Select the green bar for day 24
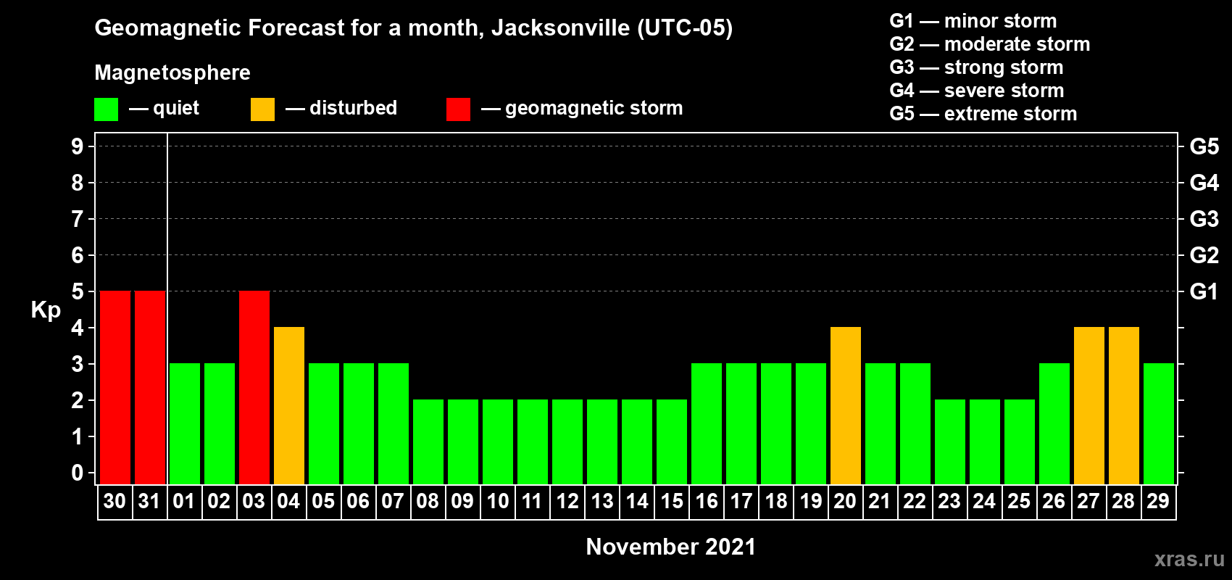 coord(985,442)
